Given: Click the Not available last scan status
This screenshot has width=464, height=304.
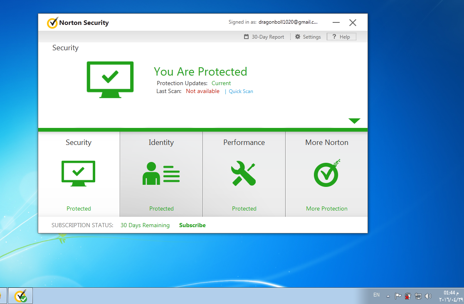Looking at the screenshot, I should pos(203,91).
